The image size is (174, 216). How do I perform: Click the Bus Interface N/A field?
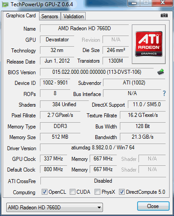(132, 93)
